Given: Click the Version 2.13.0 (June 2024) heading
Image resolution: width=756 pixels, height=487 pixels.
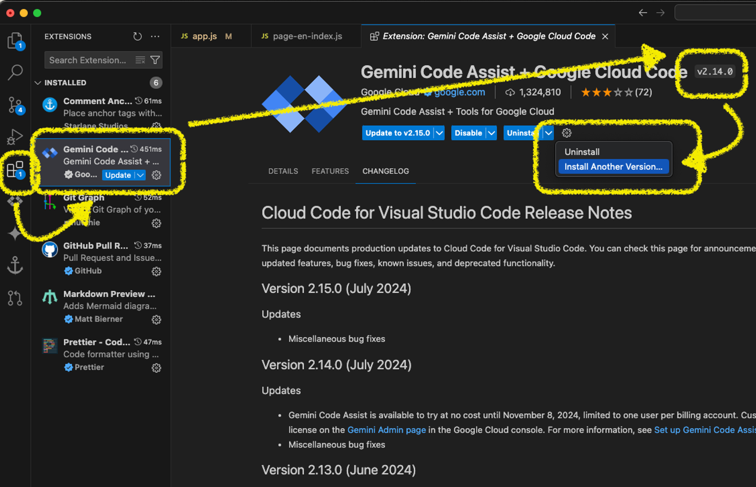Looking at the screenshot, I should (x=338, y=470).
